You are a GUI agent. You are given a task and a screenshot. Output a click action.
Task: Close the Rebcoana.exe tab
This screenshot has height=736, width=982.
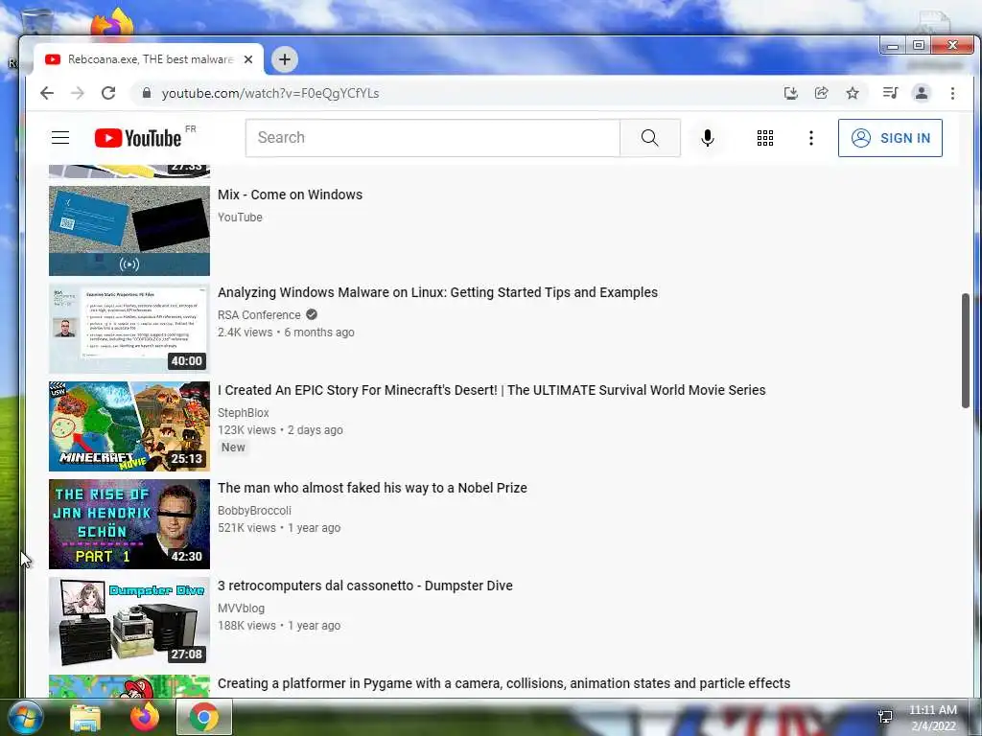[x=248, y=59]
